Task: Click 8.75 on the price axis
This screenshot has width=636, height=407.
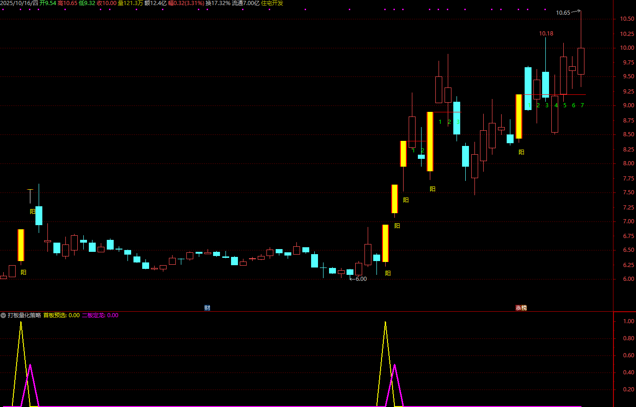Action: tap(628, 121)
